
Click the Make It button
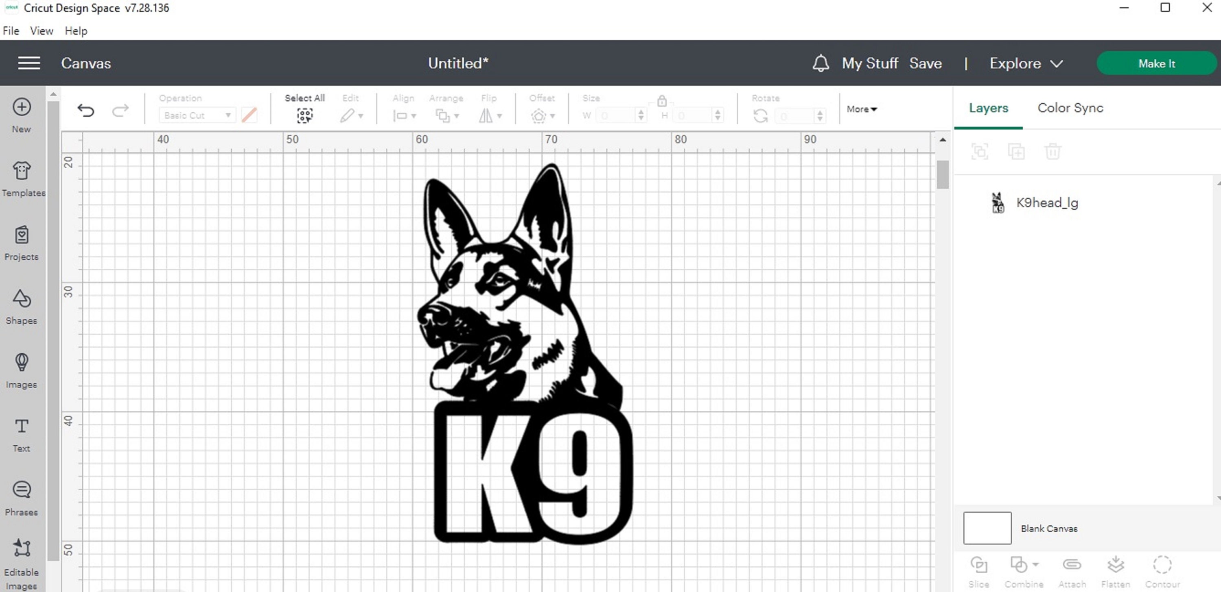(1157, 63)
